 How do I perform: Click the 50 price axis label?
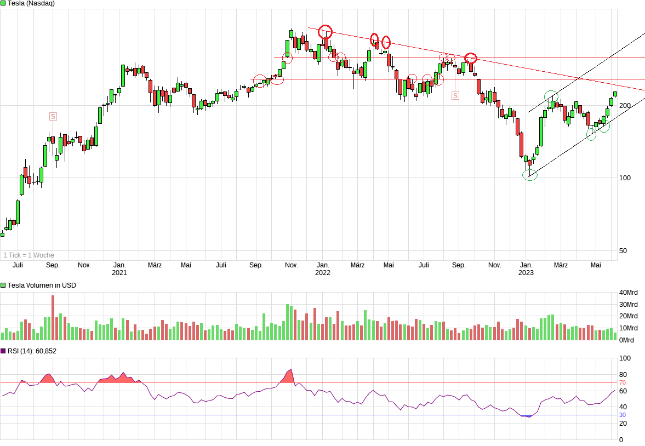[623, 250]
